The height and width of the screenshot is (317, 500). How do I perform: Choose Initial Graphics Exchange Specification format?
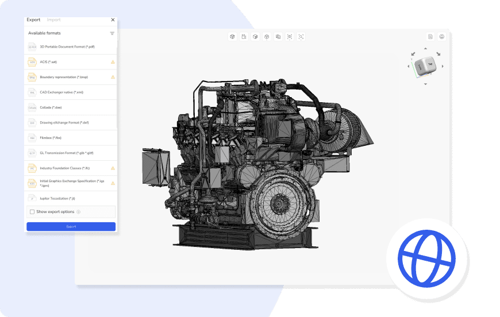tap(71, 183)
